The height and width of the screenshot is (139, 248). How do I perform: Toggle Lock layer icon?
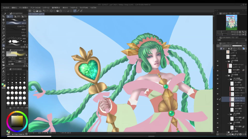229,49
